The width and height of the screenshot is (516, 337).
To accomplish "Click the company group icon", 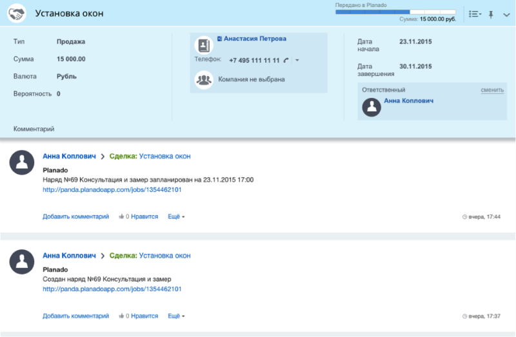I will [x=204, y=79].
